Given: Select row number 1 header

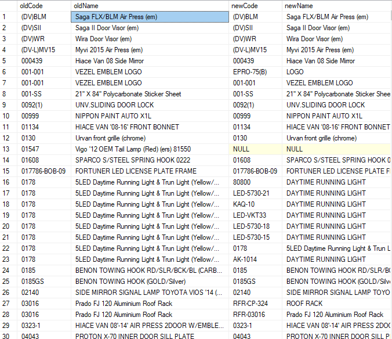Looking at the screenshot, I should click(x=9, y=17).
